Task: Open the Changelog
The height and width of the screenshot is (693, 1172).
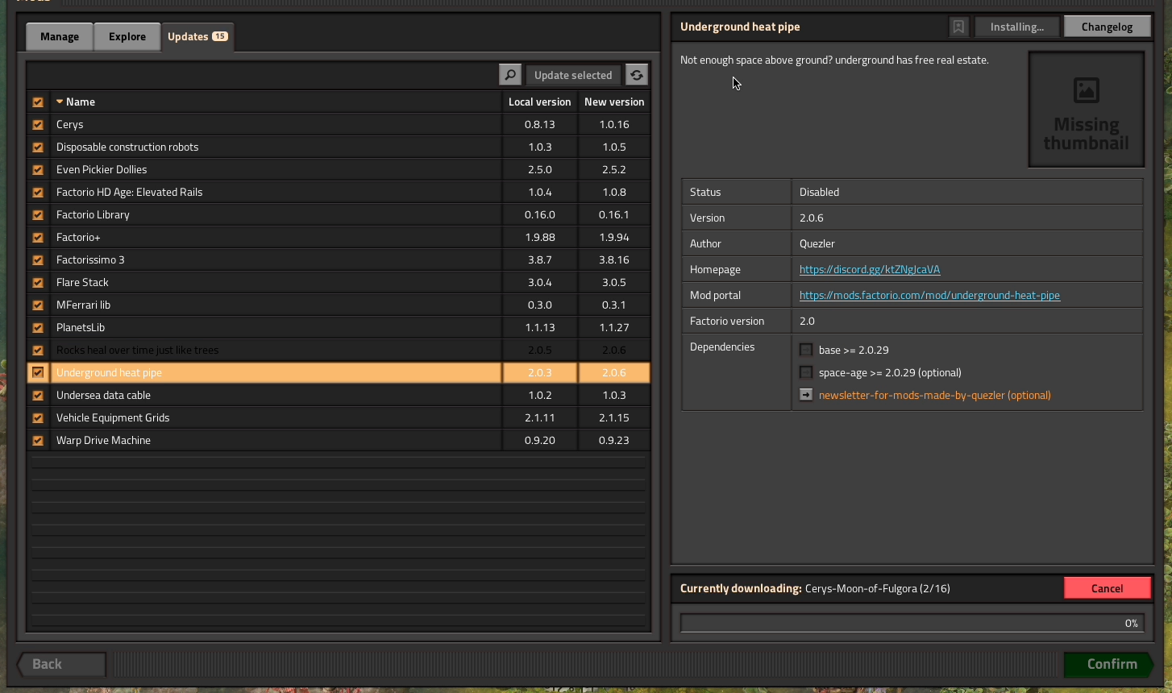Action: [x=1107, y=27]
